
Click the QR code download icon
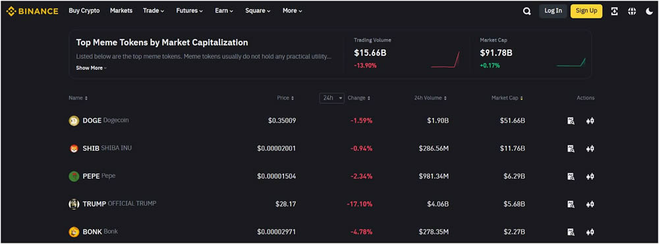point(614,11)
